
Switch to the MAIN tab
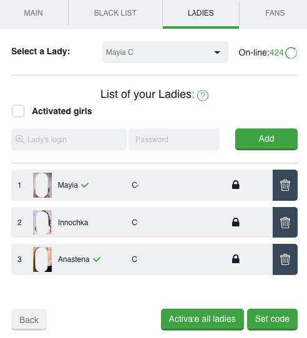coord(34,13)
